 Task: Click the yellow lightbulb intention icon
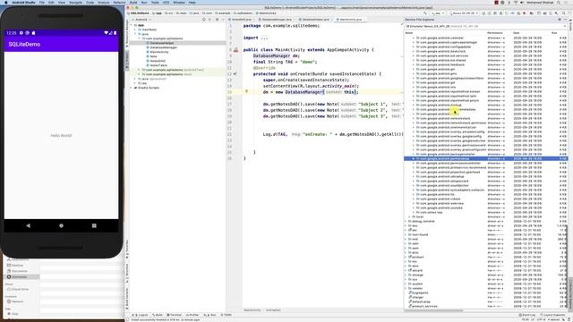(x=247, y=91)
